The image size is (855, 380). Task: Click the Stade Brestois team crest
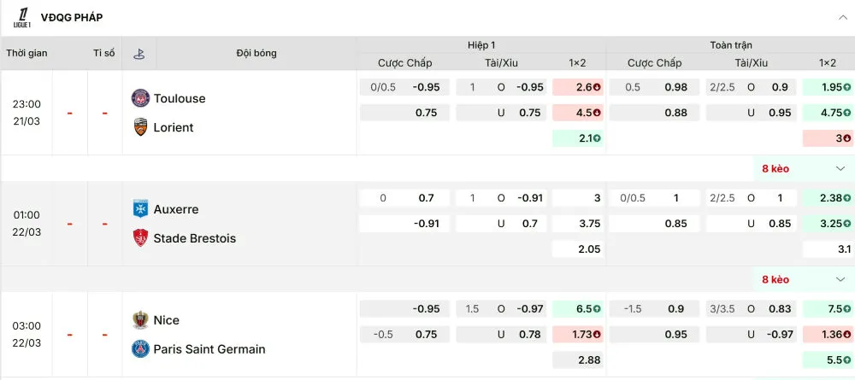point(139,238)
